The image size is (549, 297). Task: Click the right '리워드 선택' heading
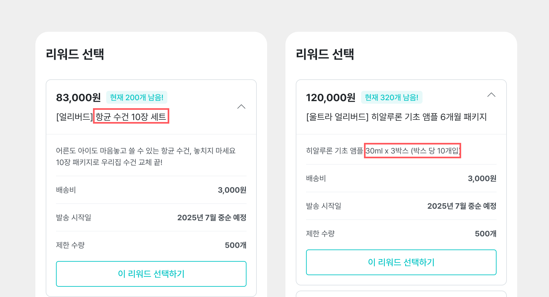pos(325,54)
